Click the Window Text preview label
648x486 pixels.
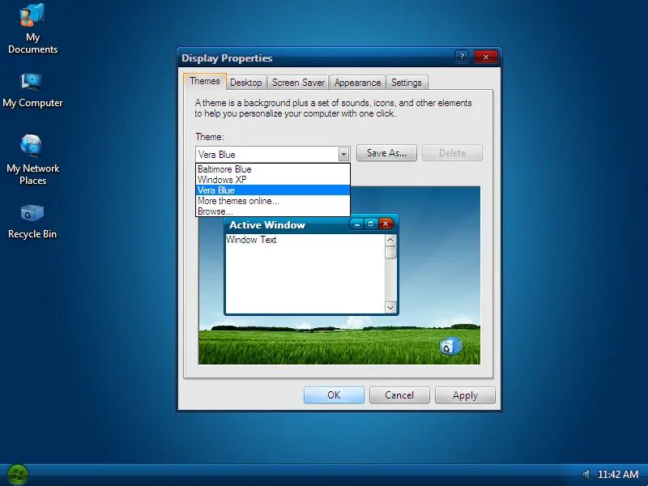(x=251, y=240)
